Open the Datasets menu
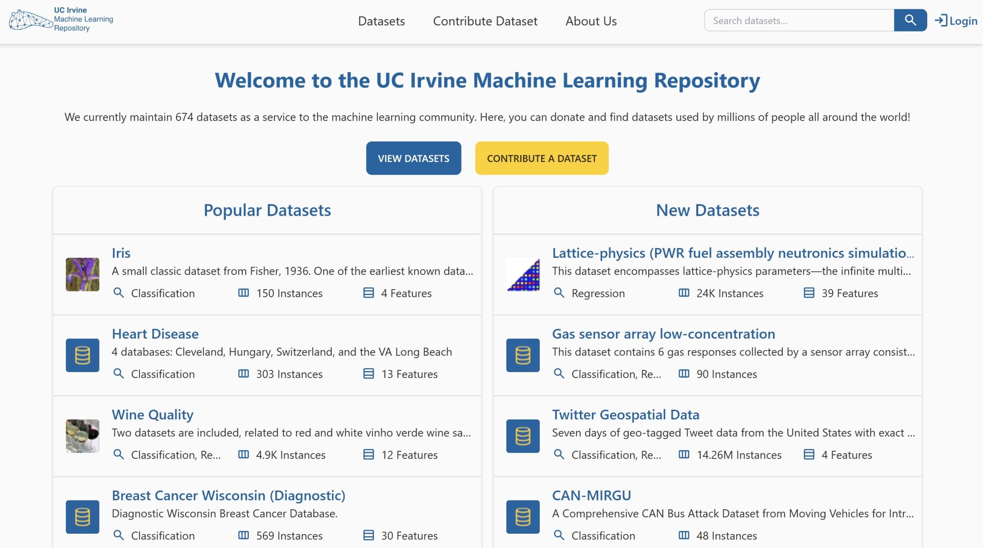Viewport: 983px width, 548px height. click(381, 21)
